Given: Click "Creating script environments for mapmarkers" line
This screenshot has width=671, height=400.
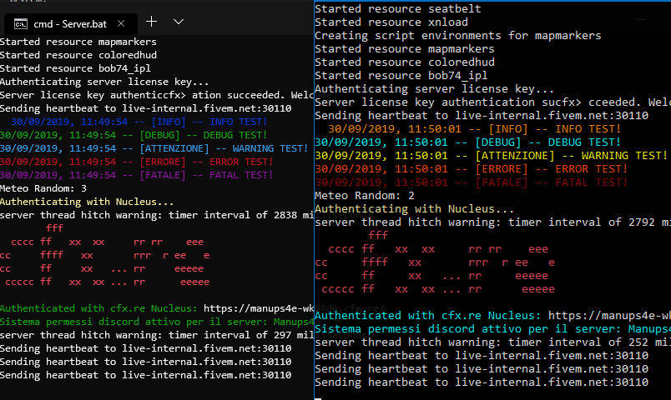Looking at the screenshot, I should 457,36.
